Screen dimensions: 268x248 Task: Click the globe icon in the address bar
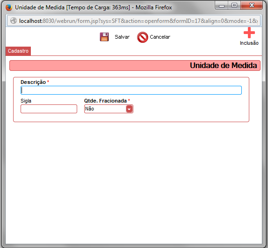(14, 21)
